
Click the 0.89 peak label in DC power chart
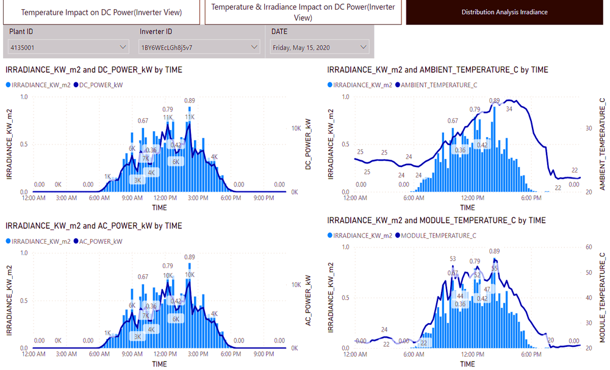189,101
